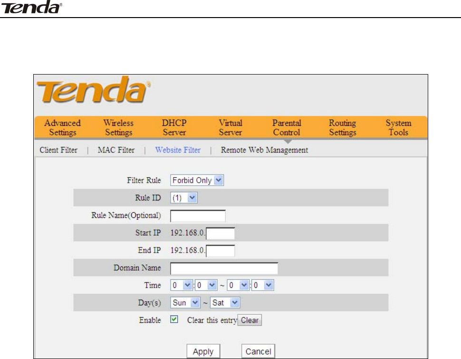Expand the Filter Rule dropdown
Viewport: 461px width, 359px height.
pos(197,180)
